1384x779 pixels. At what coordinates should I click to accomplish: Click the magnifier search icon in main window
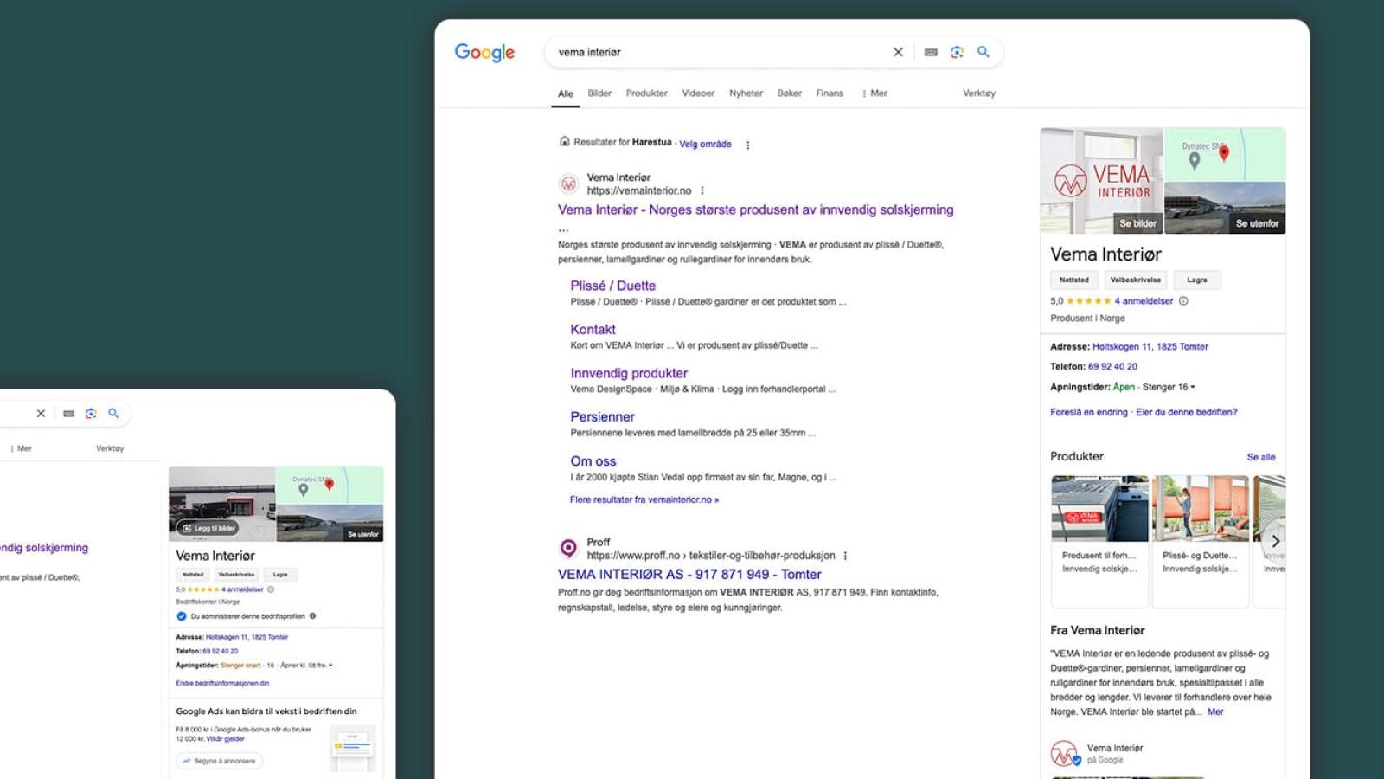[984, 52]
